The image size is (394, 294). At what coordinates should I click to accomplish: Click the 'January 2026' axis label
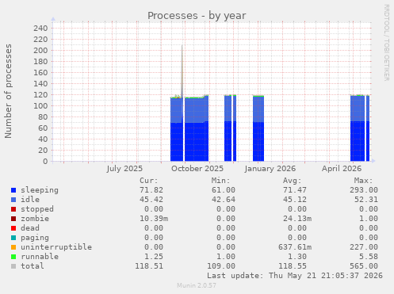pyautogui.click(x=270, y=169)
